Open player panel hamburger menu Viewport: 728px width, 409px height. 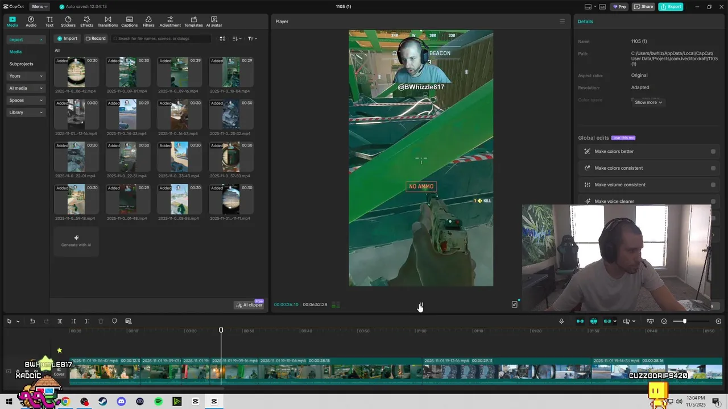coord(562,22)
